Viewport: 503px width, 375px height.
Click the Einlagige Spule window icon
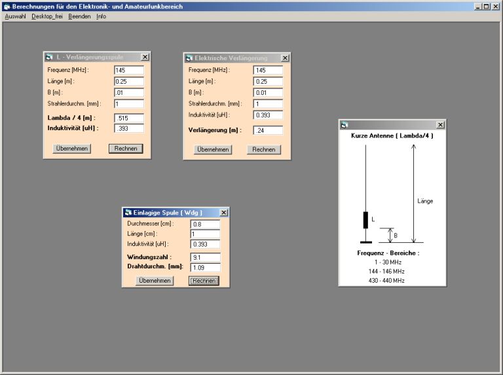pyautogui.click(x=128, y=213)
